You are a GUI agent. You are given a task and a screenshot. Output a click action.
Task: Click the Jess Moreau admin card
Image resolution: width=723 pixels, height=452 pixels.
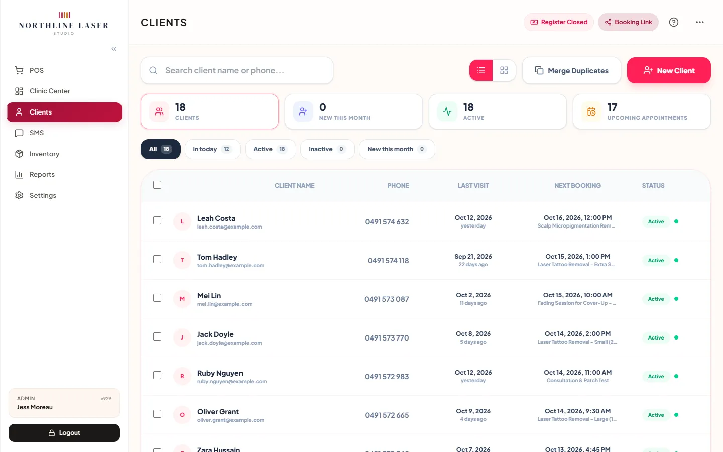tap(64, 403)
